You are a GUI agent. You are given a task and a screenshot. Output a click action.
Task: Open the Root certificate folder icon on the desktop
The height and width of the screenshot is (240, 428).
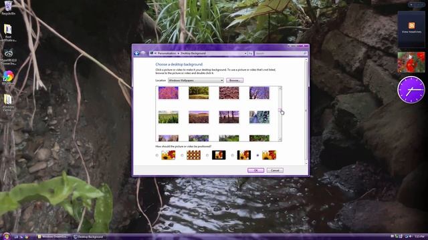[x=8, y=33]
